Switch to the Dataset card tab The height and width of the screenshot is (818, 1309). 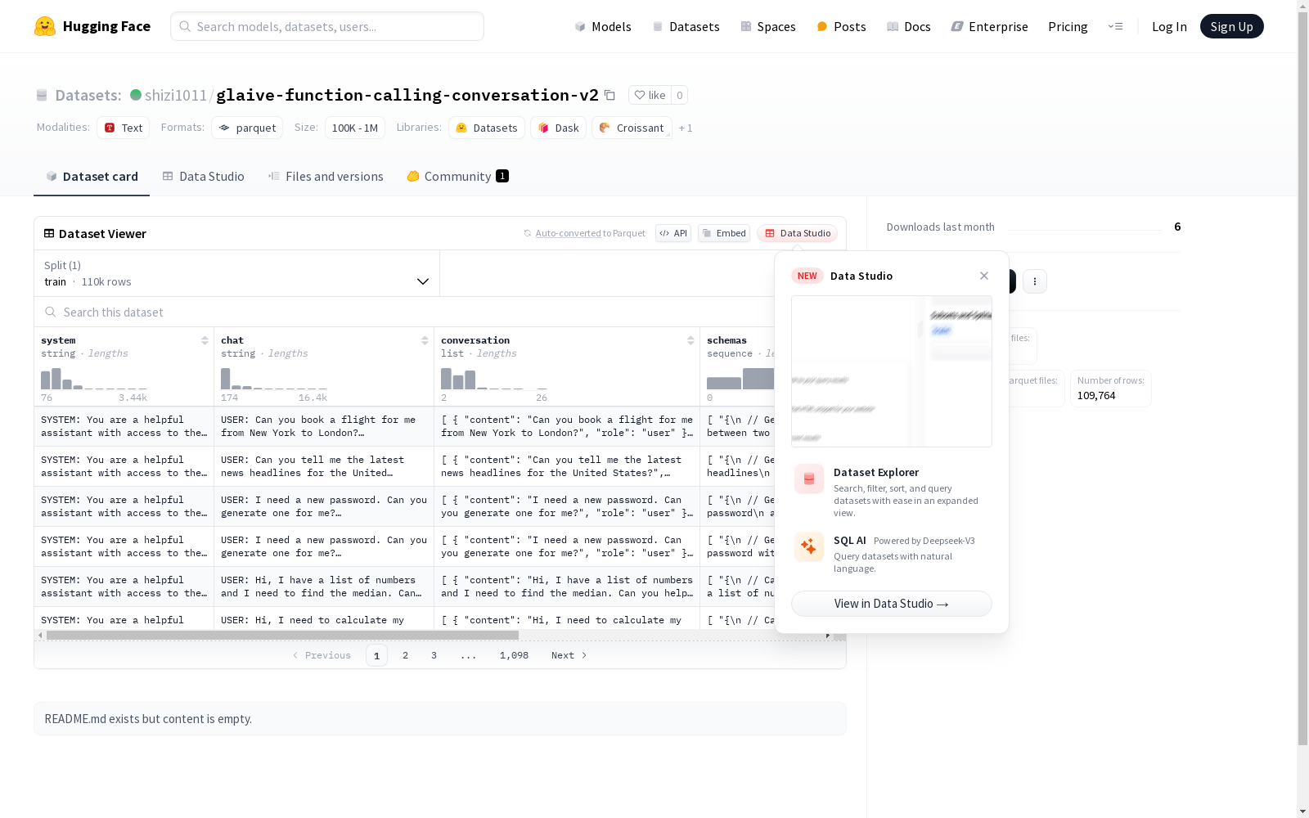[92, 177]
